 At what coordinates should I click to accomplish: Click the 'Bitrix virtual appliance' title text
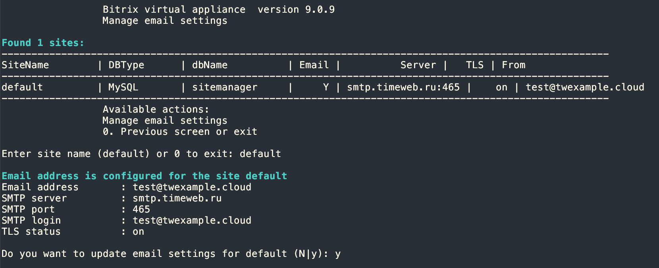tap(174, 10)
